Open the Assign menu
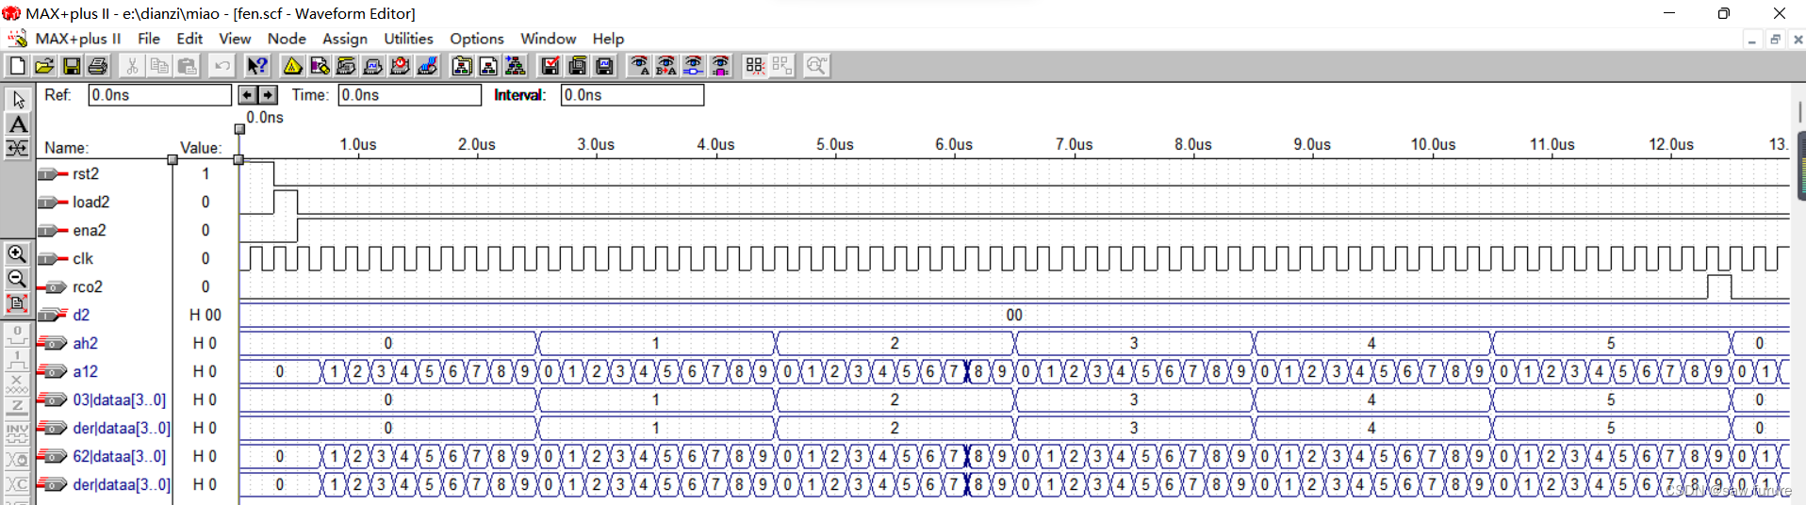Screen dimensions: 1806x505 pos(345,39)
